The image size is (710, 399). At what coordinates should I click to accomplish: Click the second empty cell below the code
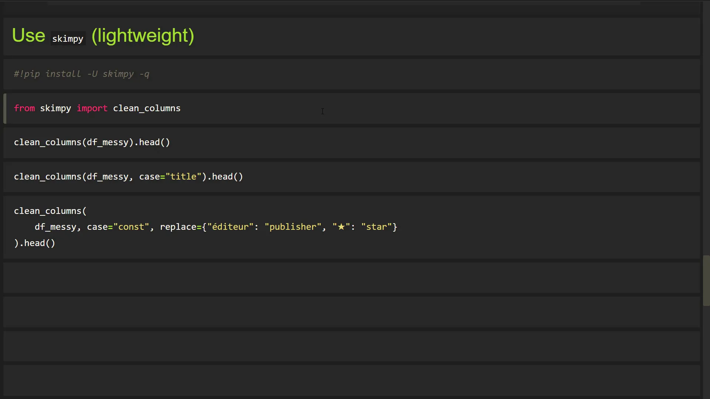click(352, 312)
